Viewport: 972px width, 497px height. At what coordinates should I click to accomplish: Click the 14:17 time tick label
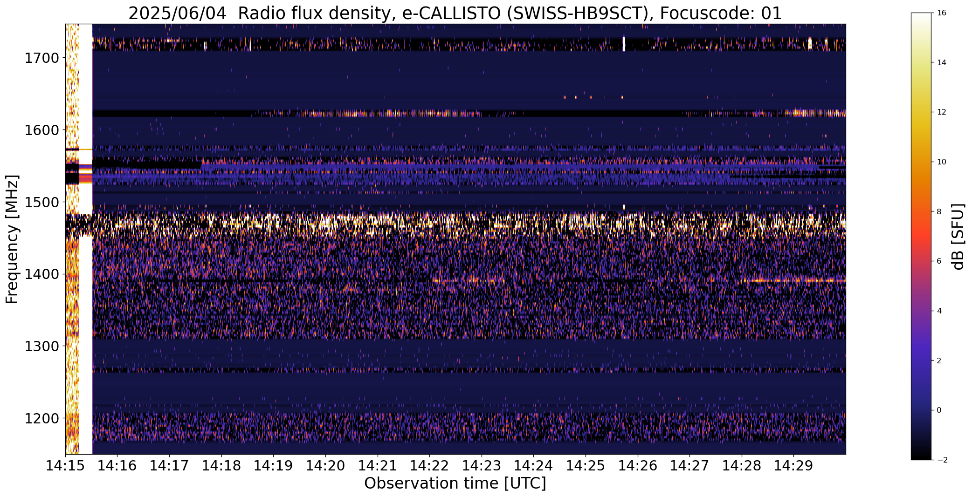point(169,466)
